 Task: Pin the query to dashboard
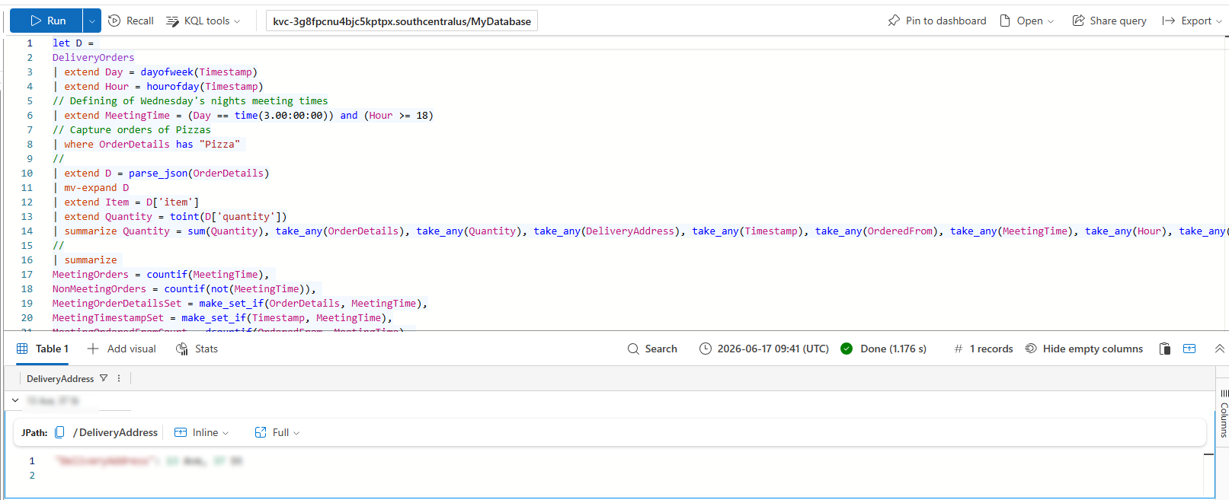[x=937, y=21]
